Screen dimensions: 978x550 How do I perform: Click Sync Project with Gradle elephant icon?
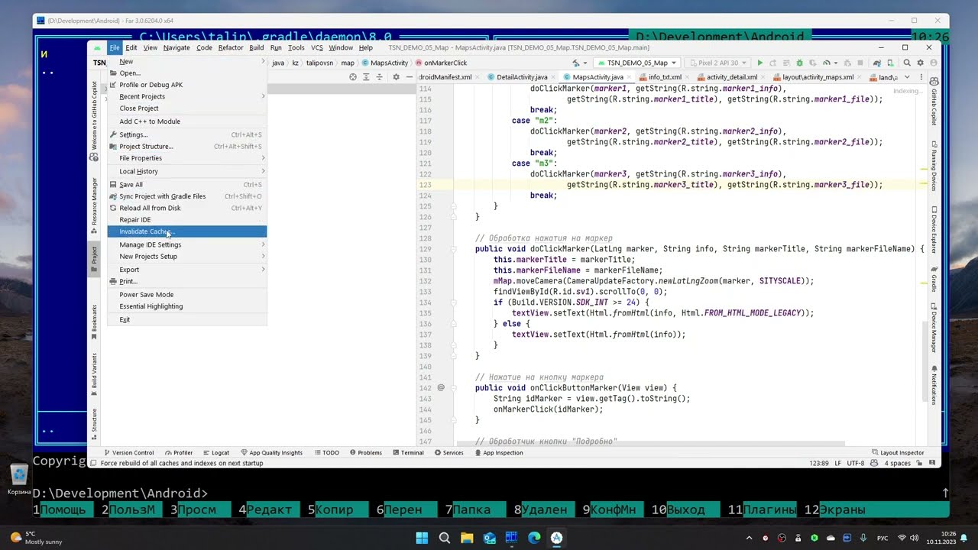coord(877,63)
